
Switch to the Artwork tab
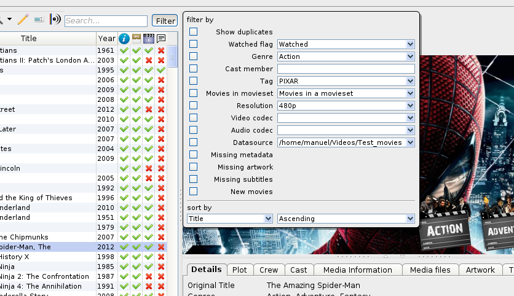tap(480, 270)
